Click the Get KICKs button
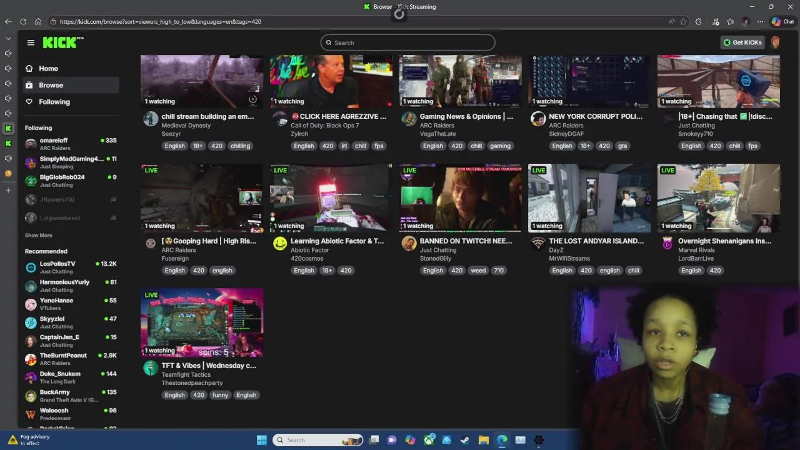The image size is (800, 450). (x=742, y=42)
